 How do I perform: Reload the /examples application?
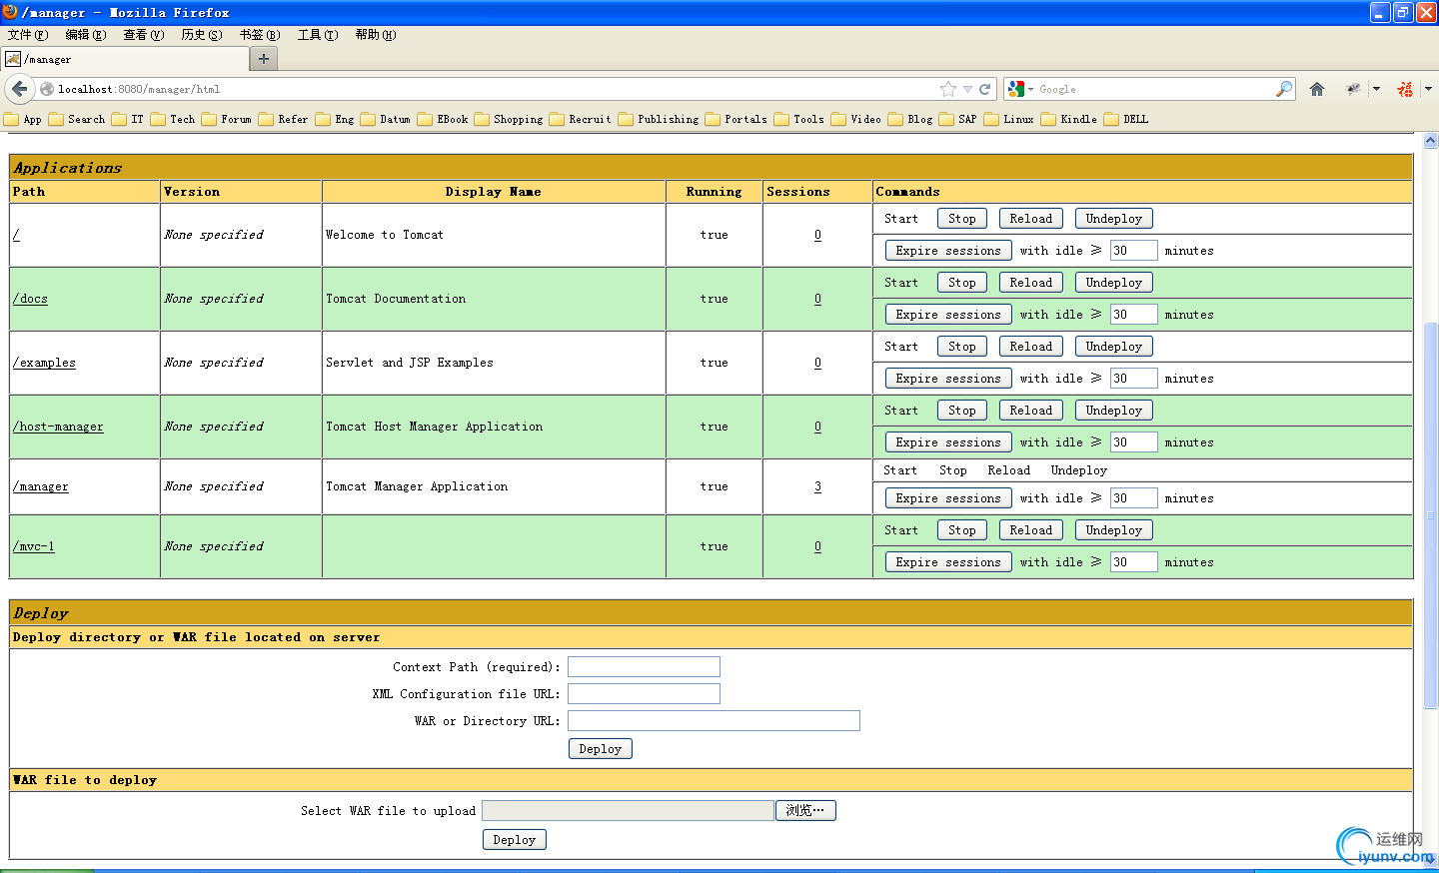pos(1030,347)
